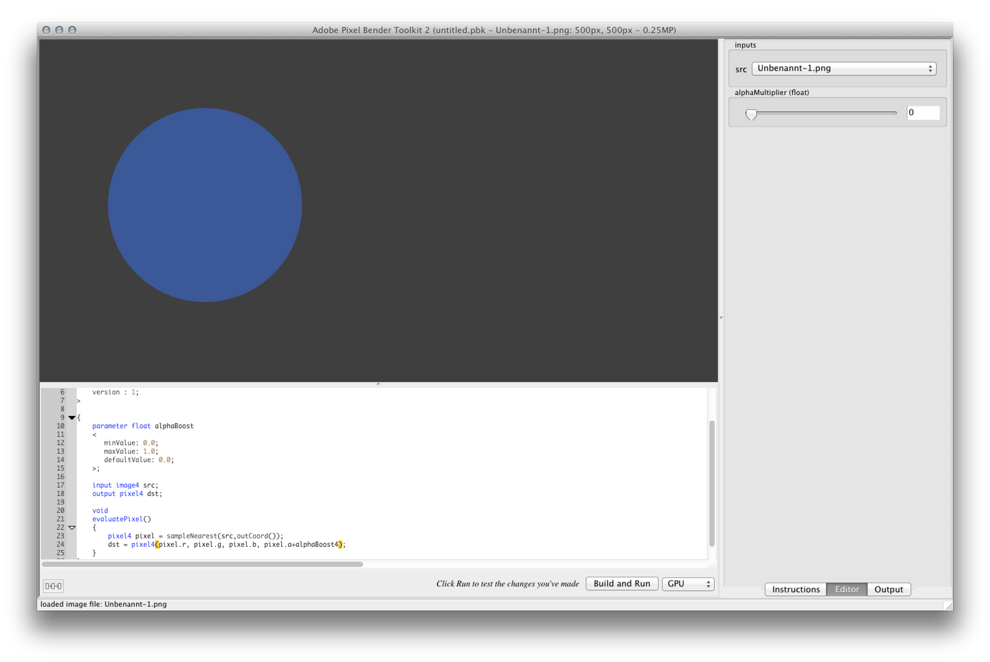990x662 pixels.
Task: Click the filter graph icon button
Action: coord(53,586)
